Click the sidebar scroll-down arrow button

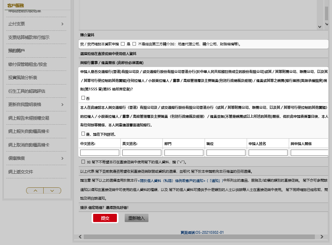coord(52,190)
